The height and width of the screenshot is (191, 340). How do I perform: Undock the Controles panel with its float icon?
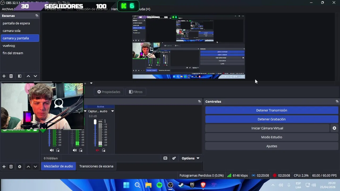point(337,102)
